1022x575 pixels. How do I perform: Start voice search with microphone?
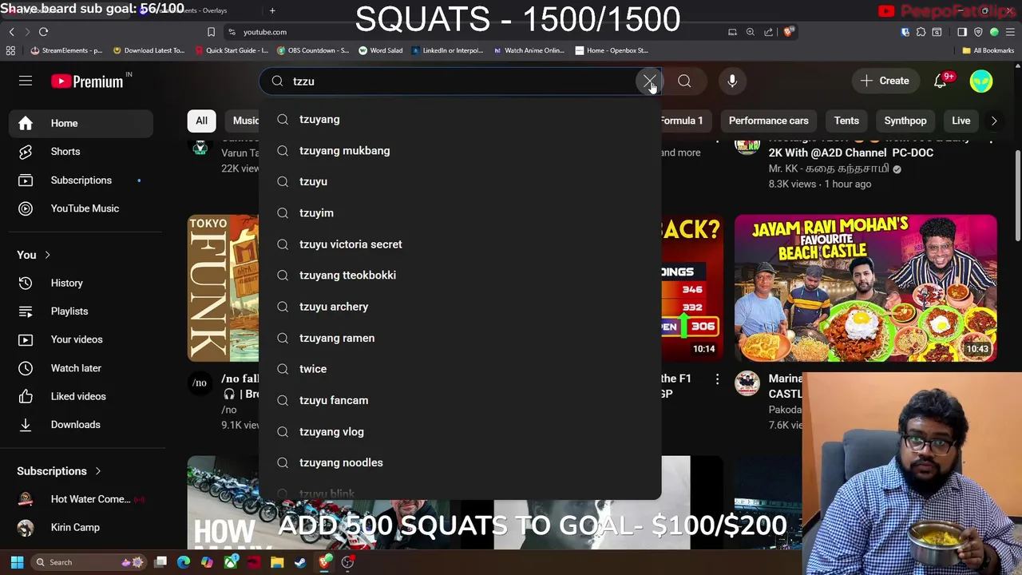coord(732,81)
